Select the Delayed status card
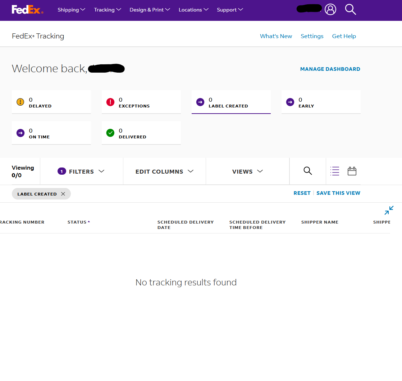Image resolution: width=402 pixels, height=381 pixels. tap(51, 102)
